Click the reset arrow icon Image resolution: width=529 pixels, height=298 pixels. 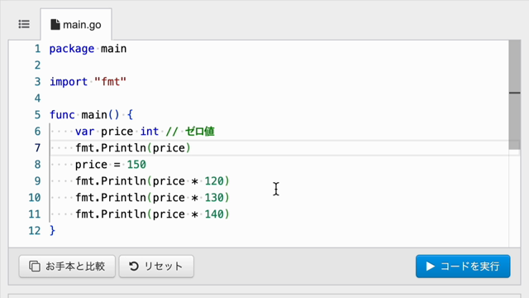pyautogui.click(x=134, y=267)
